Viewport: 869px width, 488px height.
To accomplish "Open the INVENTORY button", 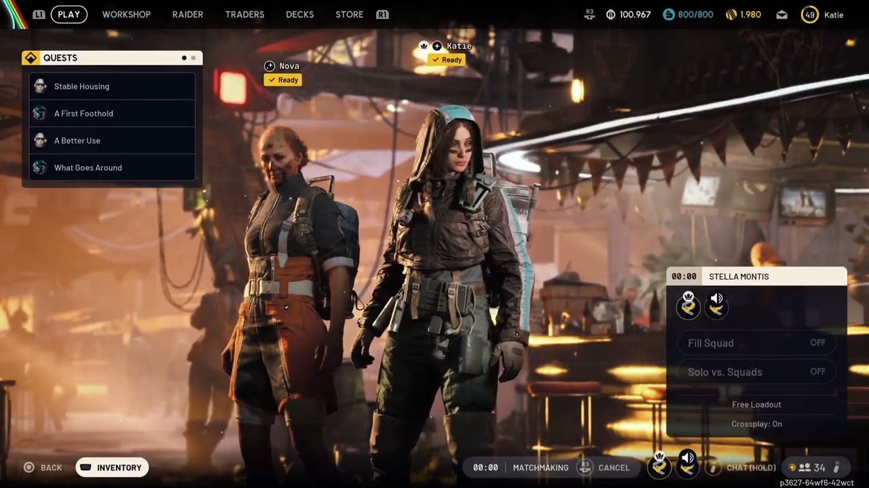I will (x=112, y=468).
